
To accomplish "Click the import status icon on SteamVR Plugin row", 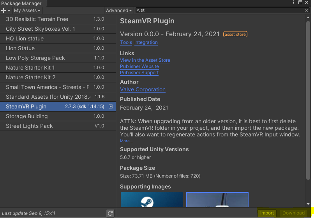I will [x=111, y=106].
